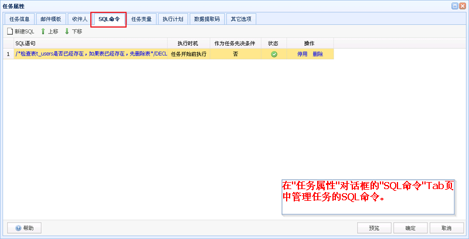The height and width of the screenshot is (239, 469).
Task: Open the 其它选项 tab
Action: 241,19
